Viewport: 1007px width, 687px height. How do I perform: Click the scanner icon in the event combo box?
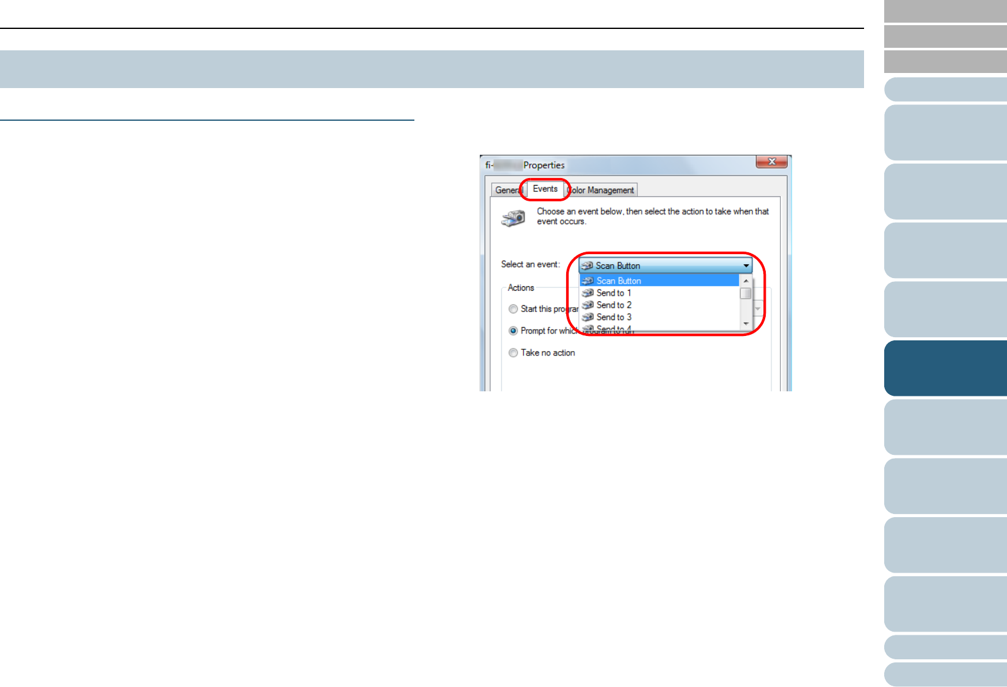[x=588, y=265]
